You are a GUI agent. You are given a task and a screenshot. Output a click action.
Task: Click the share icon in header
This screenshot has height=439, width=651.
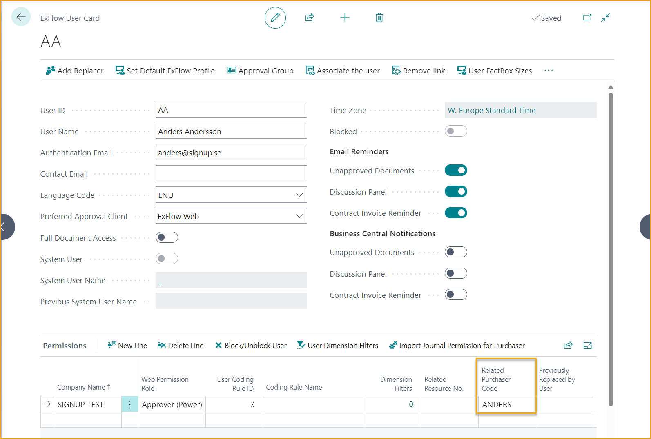310,18
